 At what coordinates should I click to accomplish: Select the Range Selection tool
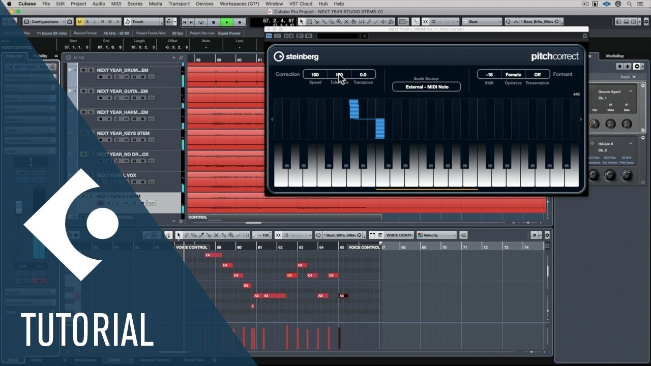click(309, 22)
